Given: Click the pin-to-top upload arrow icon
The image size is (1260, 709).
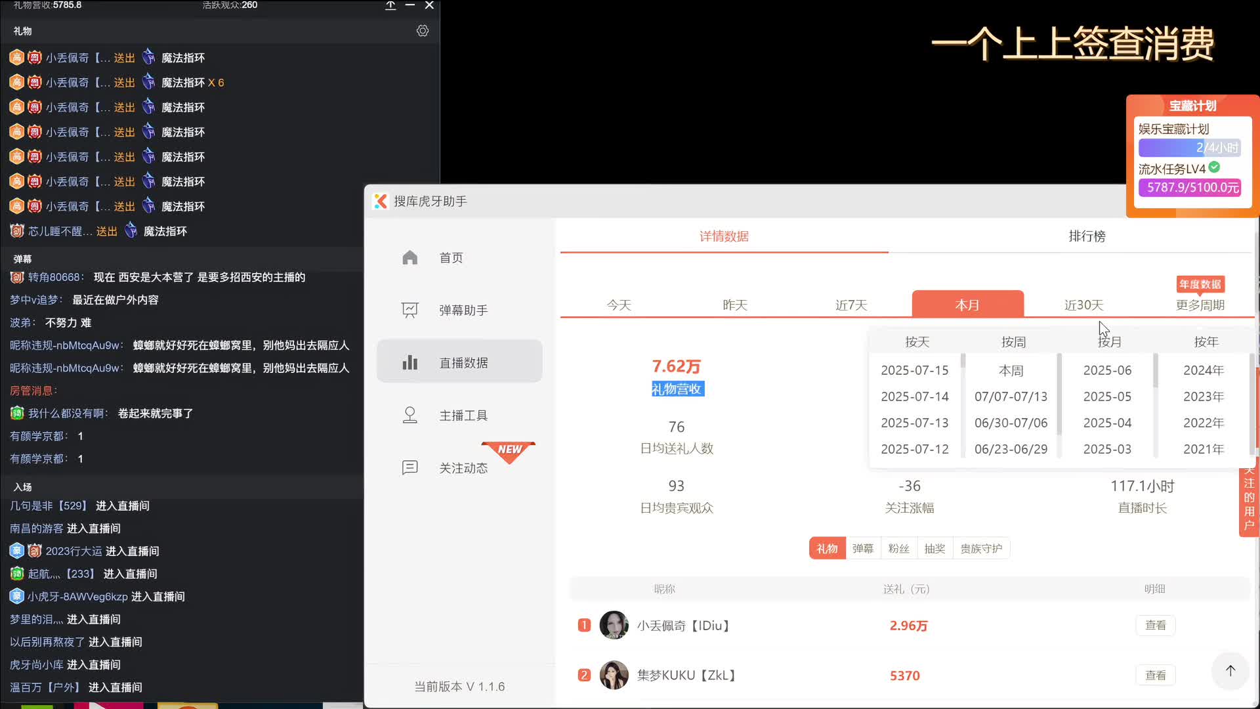Looking at the screenshot, I should [390, 5].
